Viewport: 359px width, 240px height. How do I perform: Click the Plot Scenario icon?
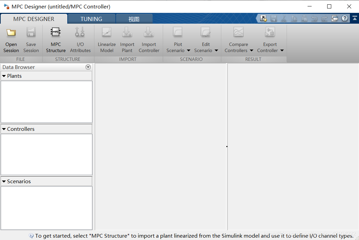(x=178, y=32)
